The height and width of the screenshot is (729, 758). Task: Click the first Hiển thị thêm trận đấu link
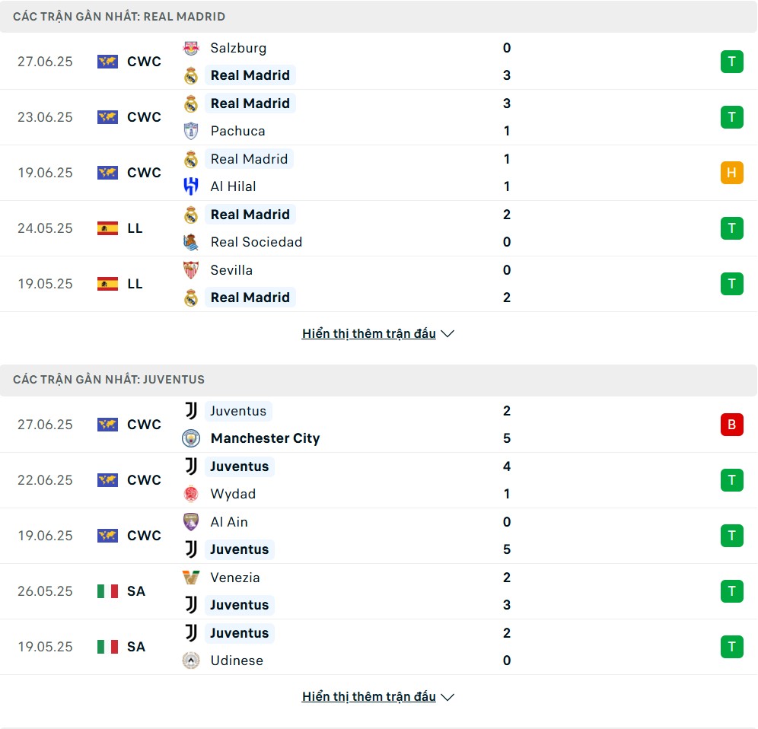pos(369,334)
